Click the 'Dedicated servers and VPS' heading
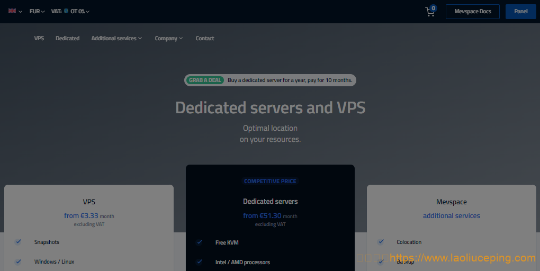The height and width of the screenshot is (271, 540). pos(271,107)
